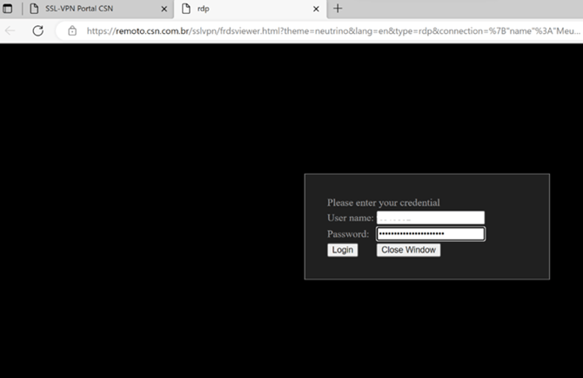This screenshot has width=583, height=378.
Task: Select the rdp tab
Action: point(244,9)
